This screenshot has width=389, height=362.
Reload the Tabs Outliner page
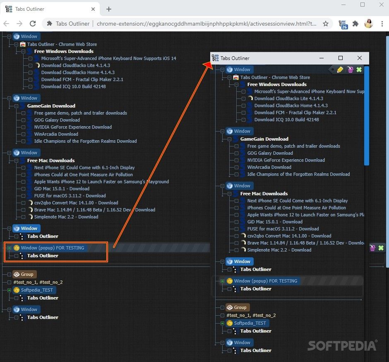point(33,24)
